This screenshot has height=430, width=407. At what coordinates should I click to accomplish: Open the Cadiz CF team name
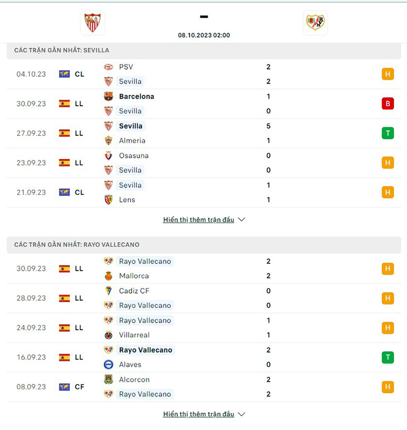(133, 291)
